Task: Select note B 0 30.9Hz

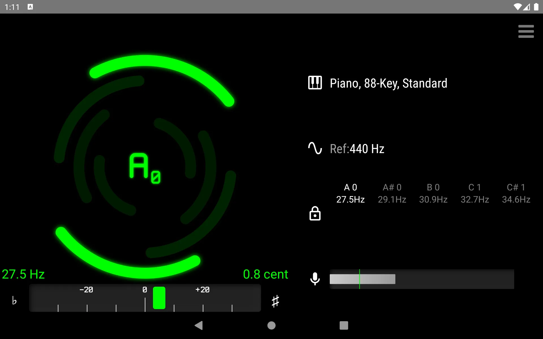Action: (x=433, y=194)
